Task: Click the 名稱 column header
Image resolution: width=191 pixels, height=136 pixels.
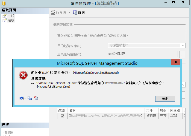Action: 106,110
